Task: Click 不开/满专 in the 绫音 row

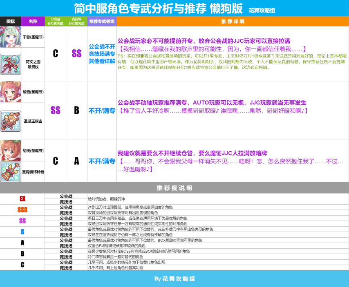Action: (102, 110)
